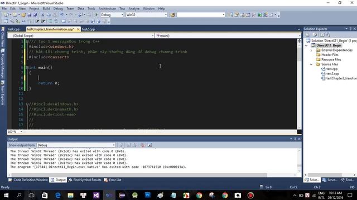Image resolution: width=357 pixels, height=200 pixels.
Task: Click the Toolbox wrench icon in toolbar
Action: (x=254, y=15)
